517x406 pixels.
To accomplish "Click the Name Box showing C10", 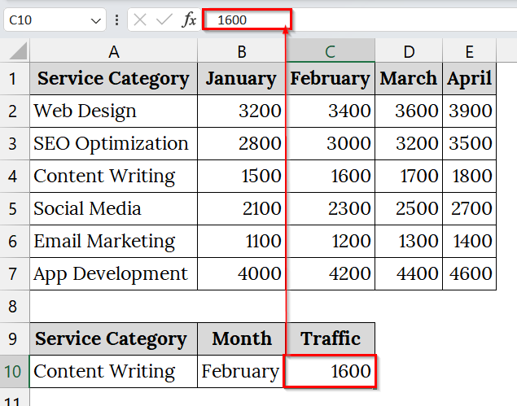I will click(55, 20).
